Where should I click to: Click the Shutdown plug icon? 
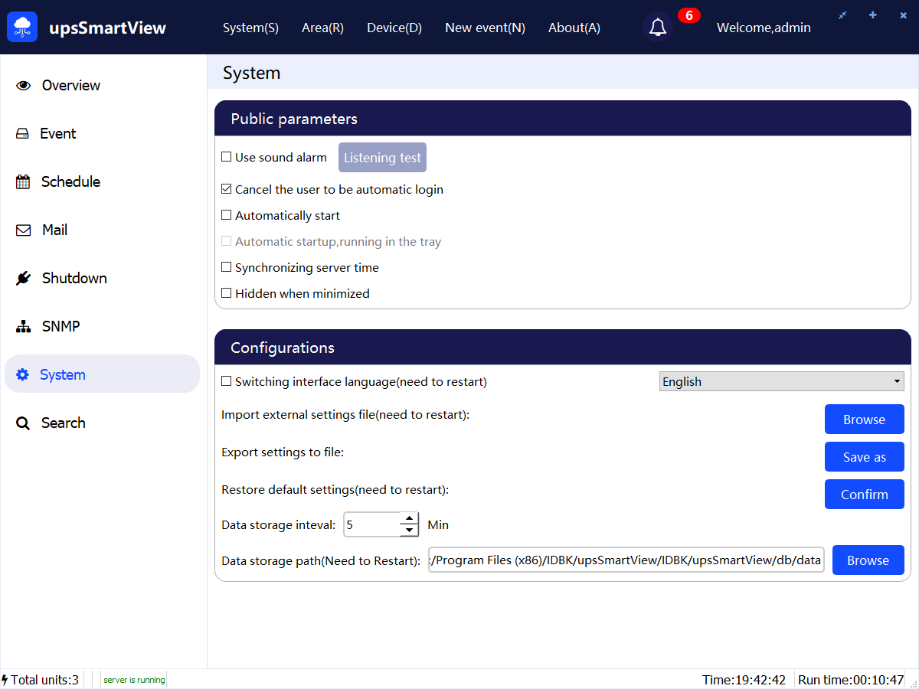(23, 279)
